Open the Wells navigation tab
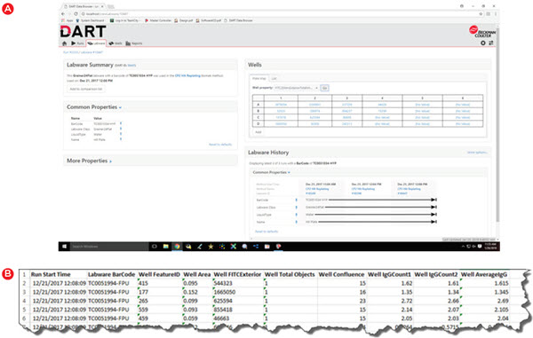 [115, 43]
